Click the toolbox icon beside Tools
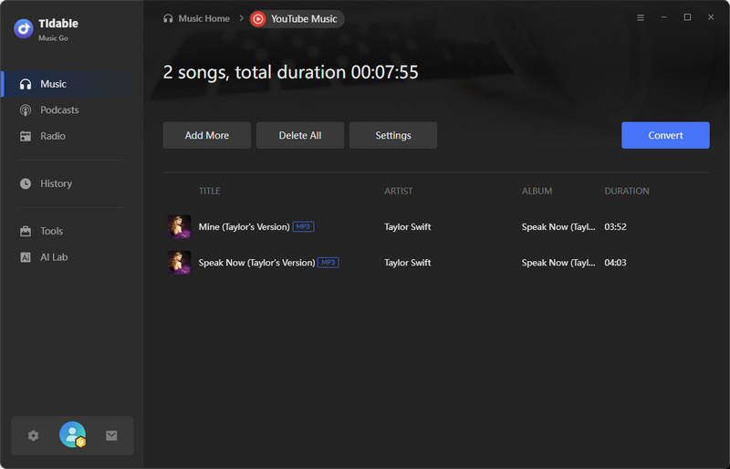 coord(26,231)
